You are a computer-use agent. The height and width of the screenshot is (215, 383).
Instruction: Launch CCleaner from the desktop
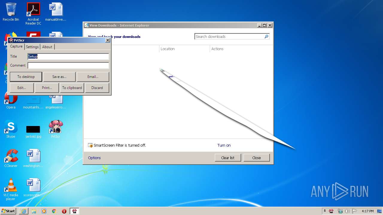11,158
